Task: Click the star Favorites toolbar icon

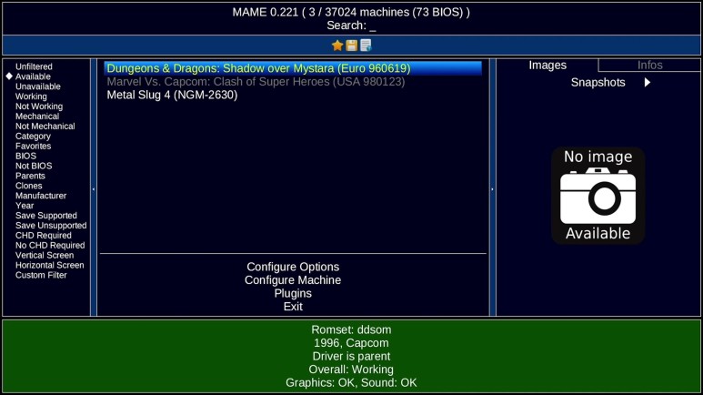Action: (337, 46)
